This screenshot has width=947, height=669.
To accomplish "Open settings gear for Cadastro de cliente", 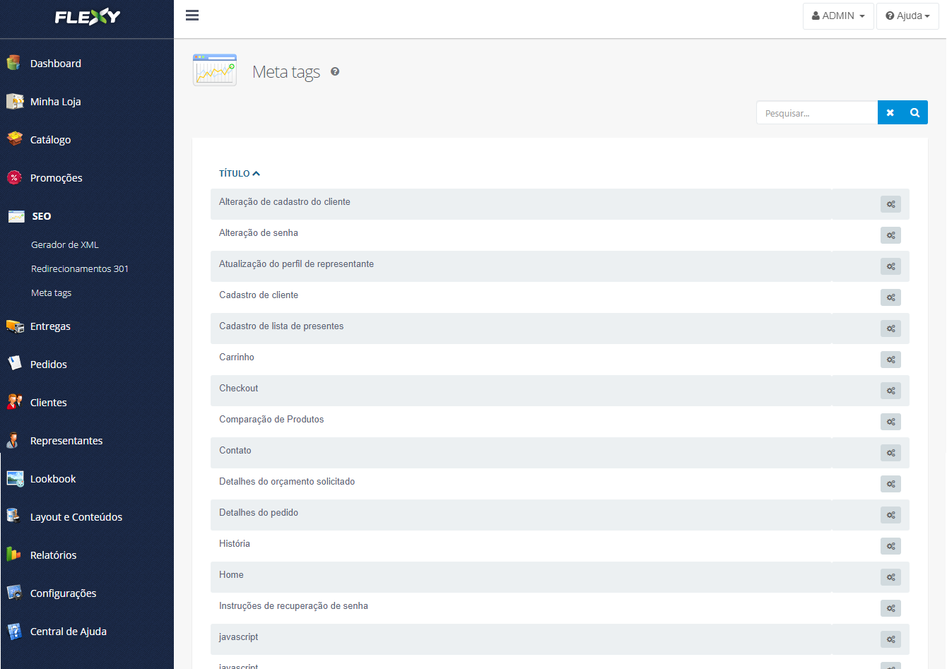I will pyautogui.click(x=890, y=297).
